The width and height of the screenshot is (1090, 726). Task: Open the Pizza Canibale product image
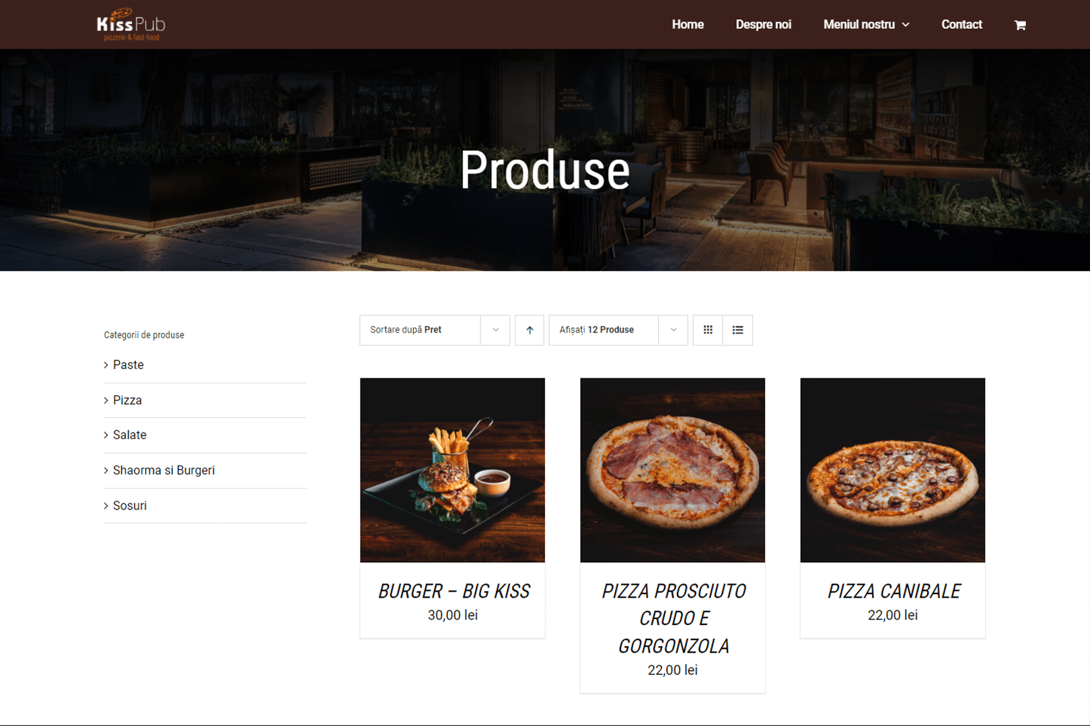892,470
